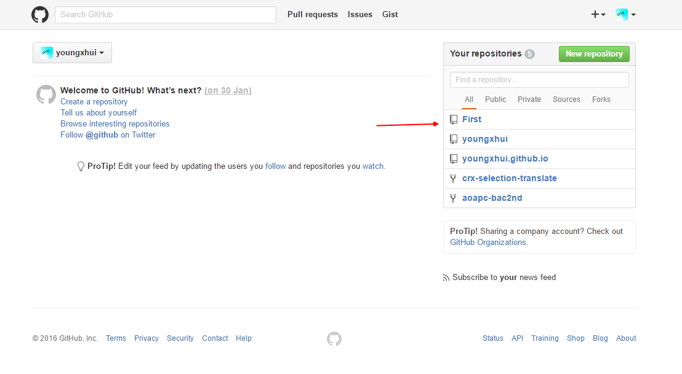The height and width of the screenshot is (374, 682).
Task: Focus the Search GitHub field
Action: 166,14
